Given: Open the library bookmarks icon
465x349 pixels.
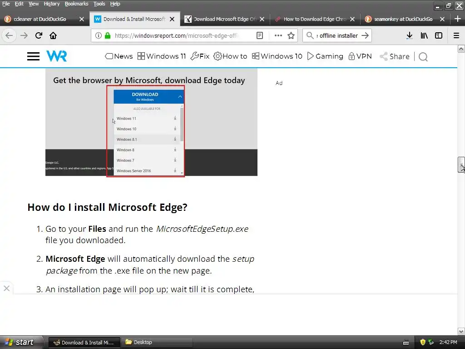Looking at the screenshot, I should (424, 35).
